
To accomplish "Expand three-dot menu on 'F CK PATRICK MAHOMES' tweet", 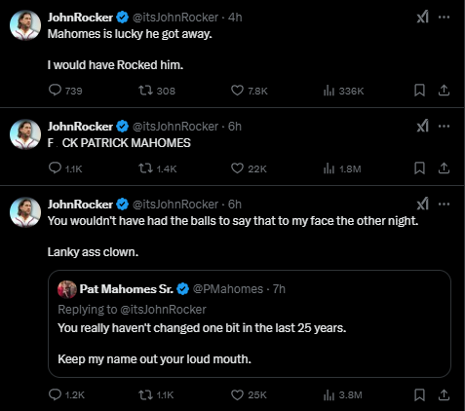I will coord(444,126).
